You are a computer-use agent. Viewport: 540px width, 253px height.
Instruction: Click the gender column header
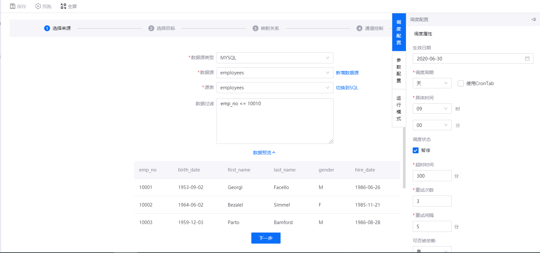click(x=326, y=170)
